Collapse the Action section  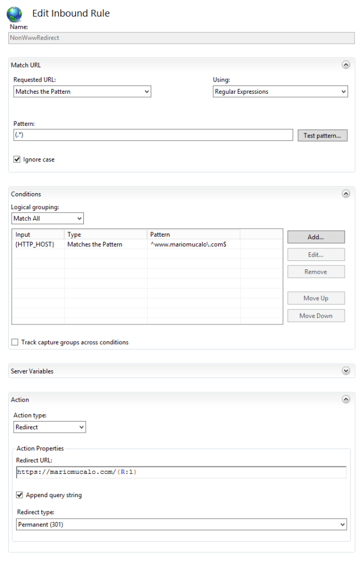(346, 399)
